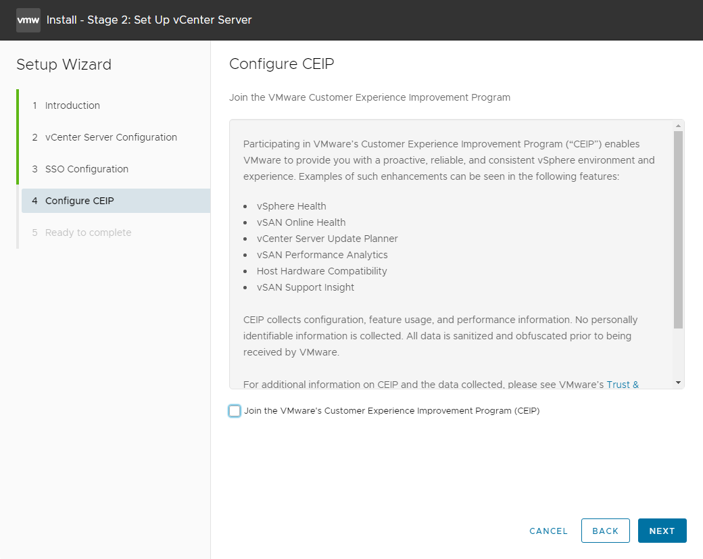703x559 pixels.
Task: Open the Trust & link
Action: (623, 385)
